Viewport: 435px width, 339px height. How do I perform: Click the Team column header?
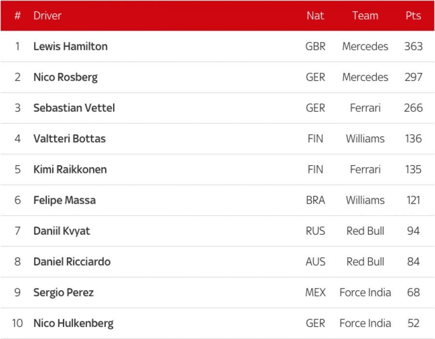tap(365, 15)
